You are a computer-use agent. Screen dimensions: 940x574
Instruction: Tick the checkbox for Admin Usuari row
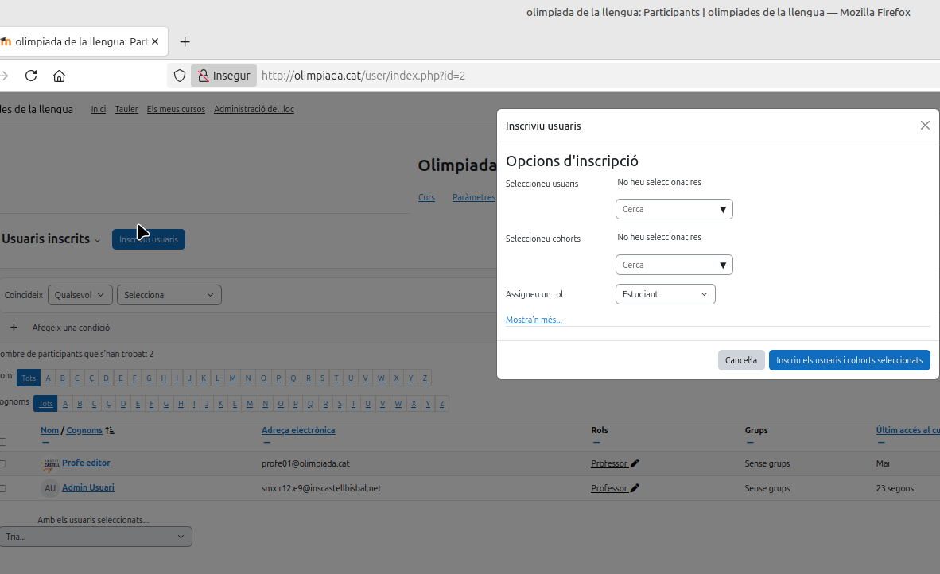(2, 488)
